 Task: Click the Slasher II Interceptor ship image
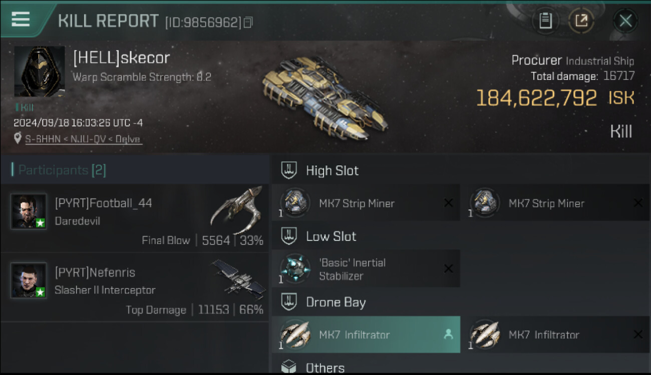tap(238, 279)
